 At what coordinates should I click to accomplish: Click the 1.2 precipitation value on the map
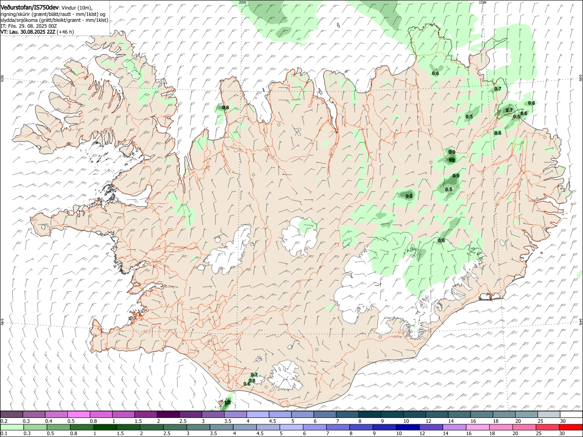pos(452,160)
